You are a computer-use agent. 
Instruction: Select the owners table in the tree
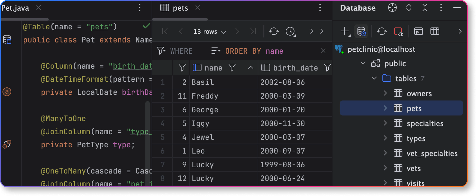coord(419,94)
